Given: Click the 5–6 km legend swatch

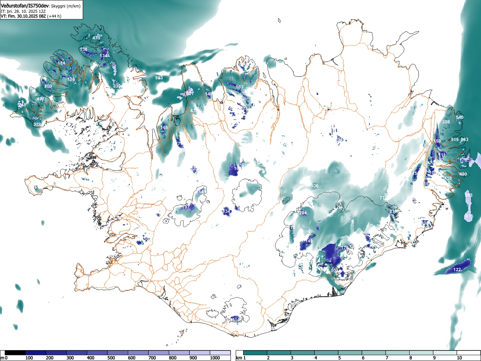Looking at the screenshot, I should pyautogui.click(x=350, y=353).
